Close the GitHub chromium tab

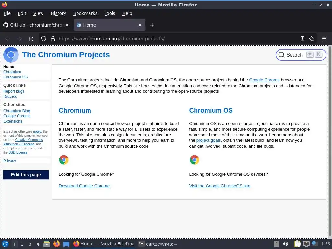67,25
